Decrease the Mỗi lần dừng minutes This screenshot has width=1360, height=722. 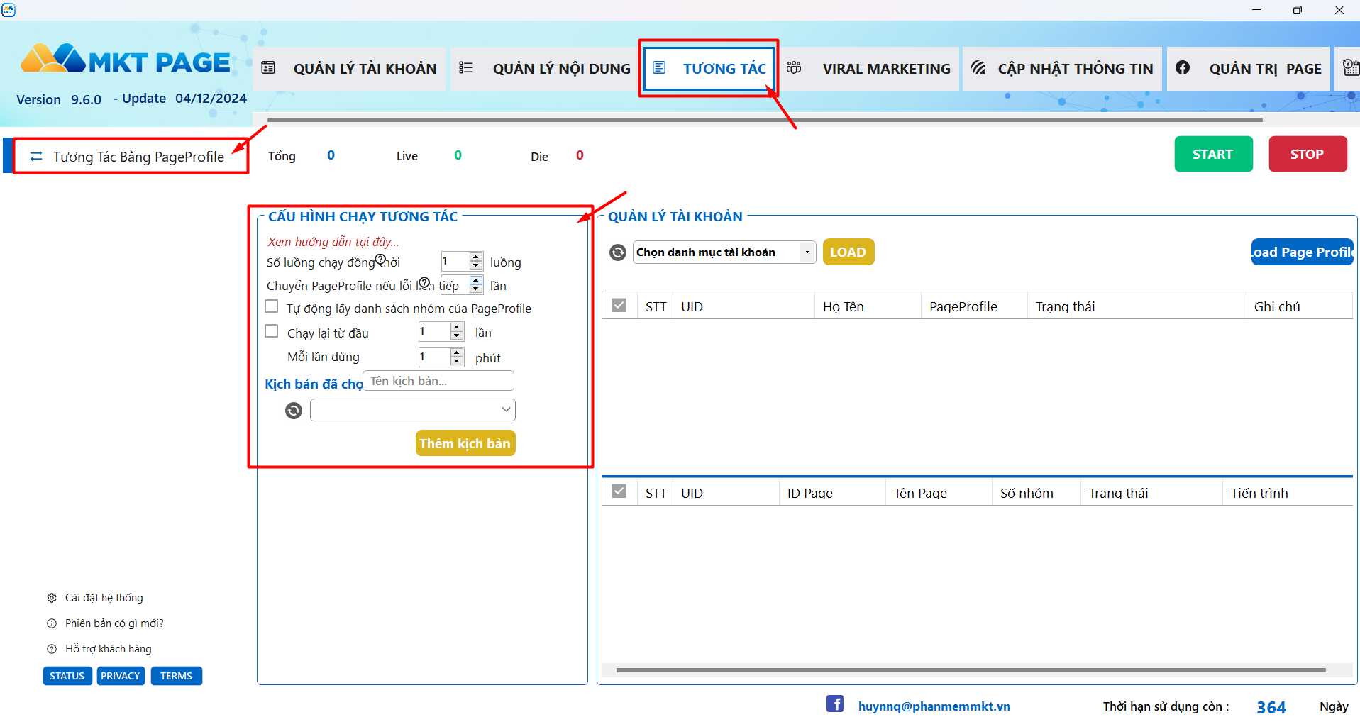tap(457, 360)
